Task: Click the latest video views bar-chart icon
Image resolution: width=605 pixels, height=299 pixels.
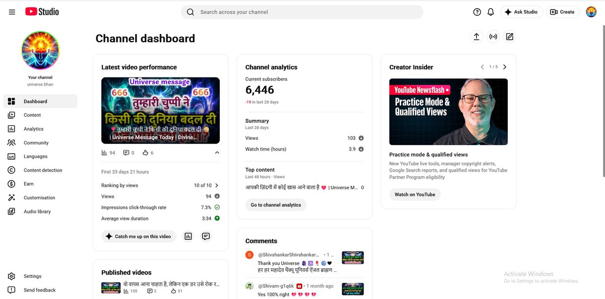Action: (x=104, y=153)
